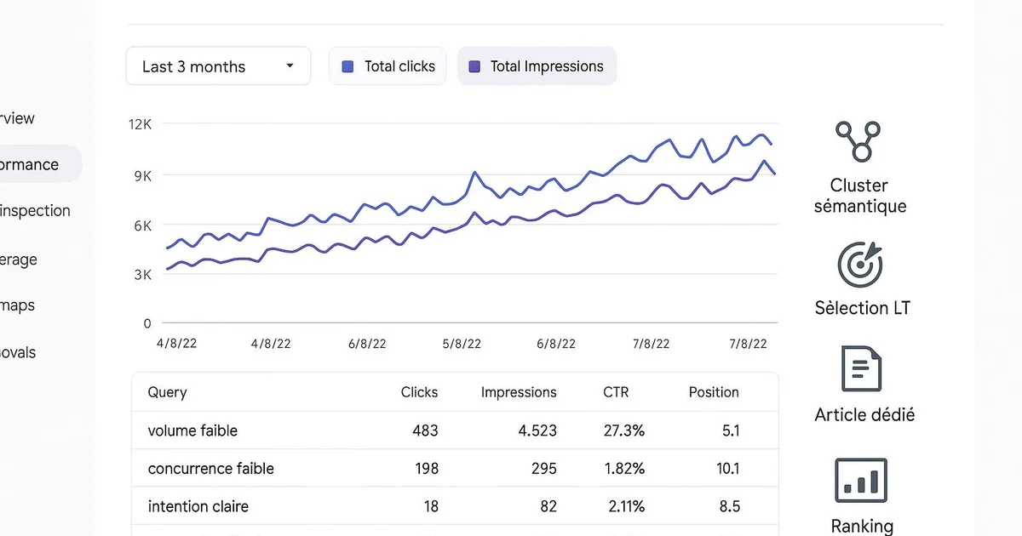Screen dimensions: 1022x536
Task: Click the 18 clicks value
Action: tap(431, 506)
